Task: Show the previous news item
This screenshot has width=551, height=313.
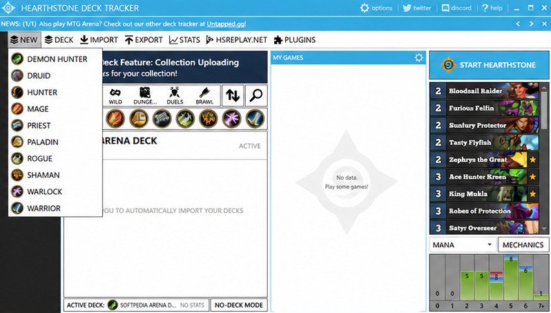Action: 518,24
